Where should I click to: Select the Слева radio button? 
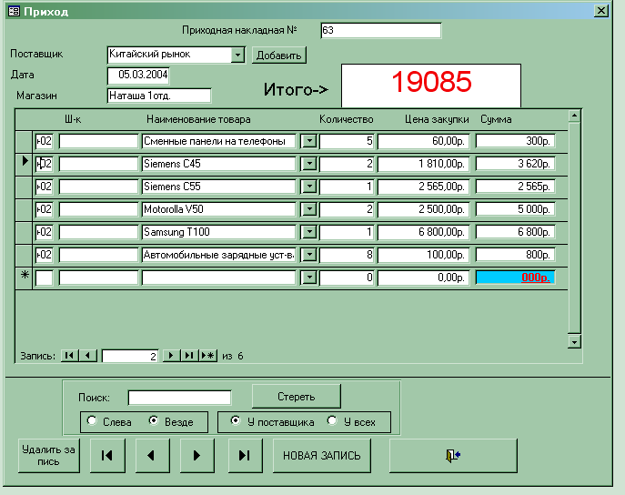(92, 421)
